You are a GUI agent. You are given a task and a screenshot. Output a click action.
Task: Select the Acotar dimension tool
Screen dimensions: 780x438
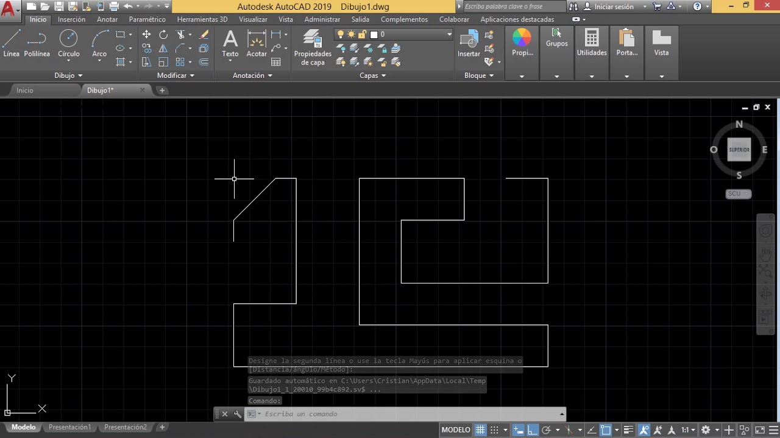coord(257,43)
